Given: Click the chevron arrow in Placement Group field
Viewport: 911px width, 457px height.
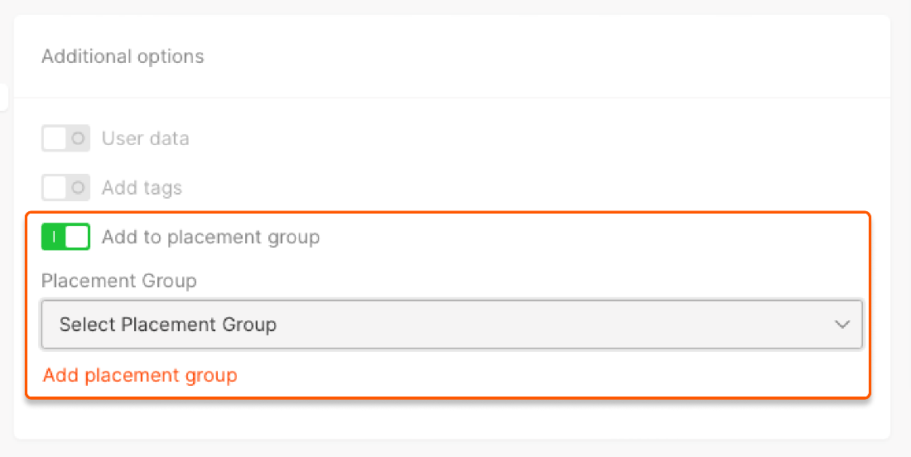Looking at the screenshot, I should point(842,325).
